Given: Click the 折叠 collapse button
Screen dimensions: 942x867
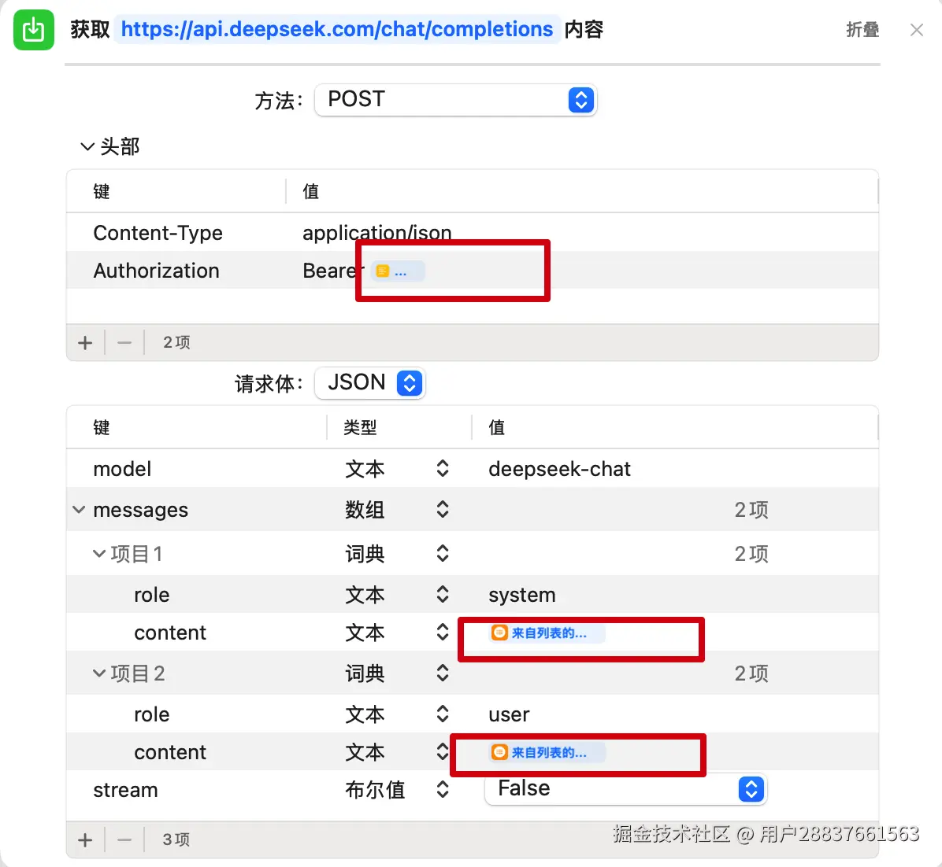Looking at the screenshot, I should point(862,29).
